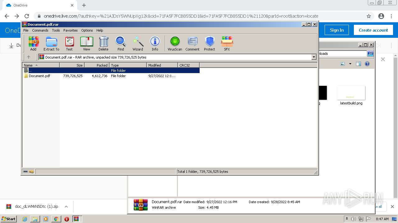The image size is (398, 223).
Task: Dismiss the OneDrive side panel with X
Action: [x=383, y=59]
